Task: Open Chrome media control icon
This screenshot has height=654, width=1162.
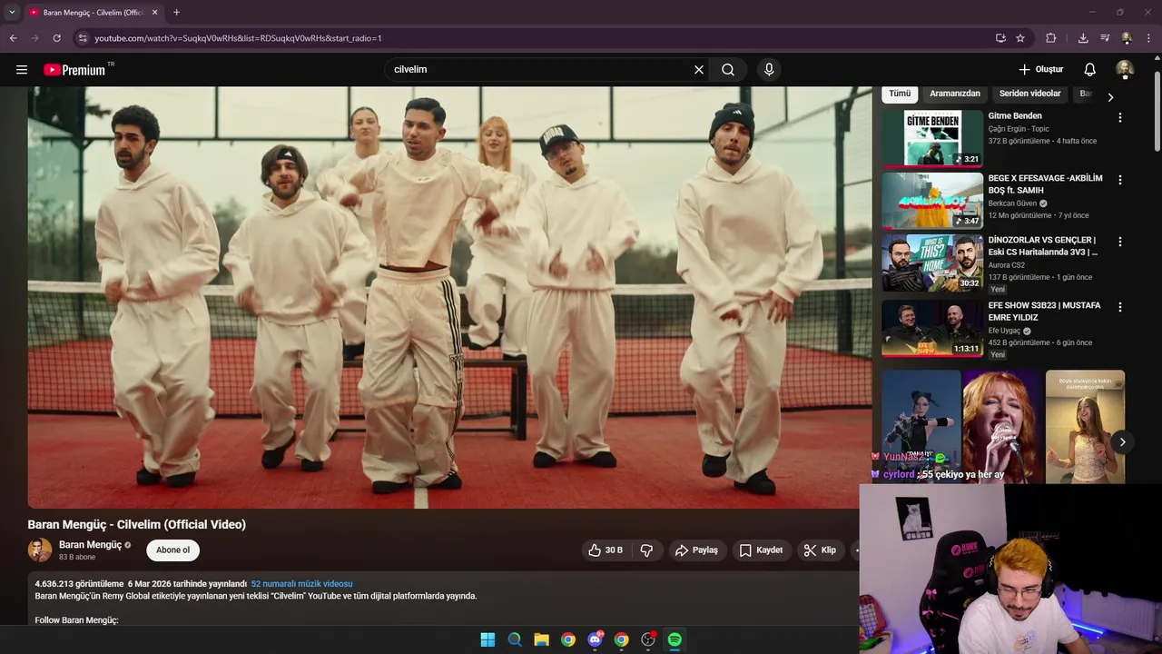Action: coord(1105,38)
